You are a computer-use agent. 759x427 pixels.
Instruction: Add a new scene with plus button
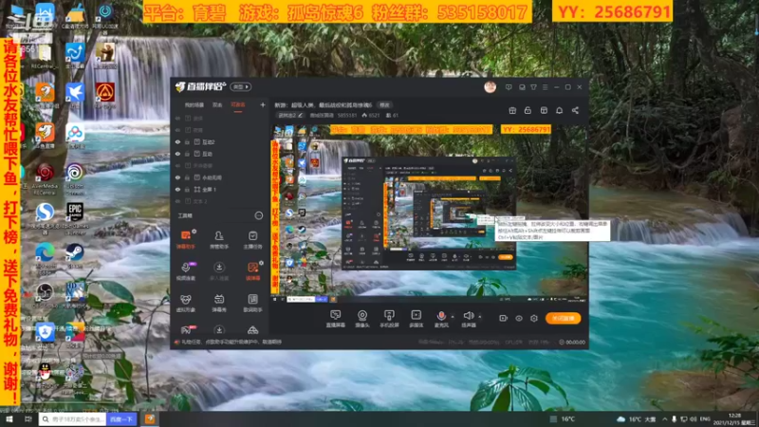[263, 104]
